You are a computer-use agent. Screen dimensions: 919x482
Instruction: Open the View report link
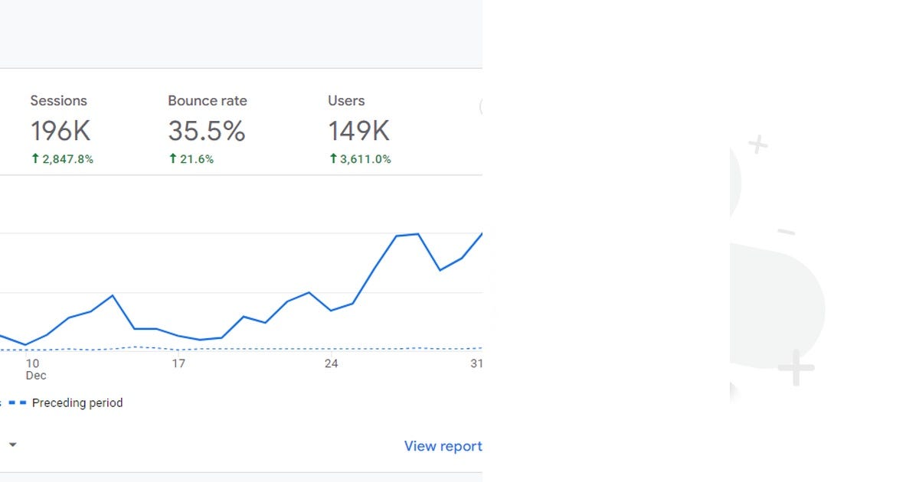point(443,446)
